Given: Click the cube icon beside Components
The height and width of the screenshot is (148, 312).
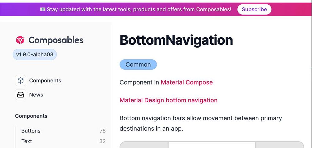Looking at the screenshot, I should (21, 81).
